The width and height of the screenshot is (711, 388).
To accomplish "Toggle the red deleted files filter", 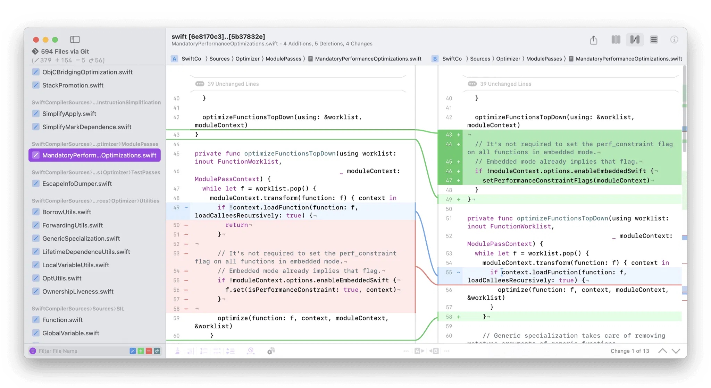I will pyautogui.click(x=149, y=351).
